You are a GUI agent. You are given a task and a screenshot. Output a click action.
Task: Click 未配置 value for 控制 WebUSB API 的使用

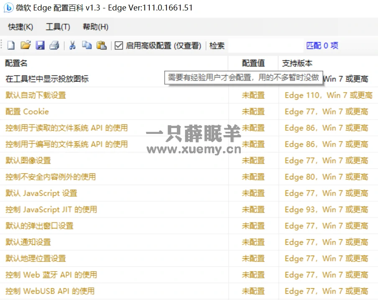tap(253, 291)
